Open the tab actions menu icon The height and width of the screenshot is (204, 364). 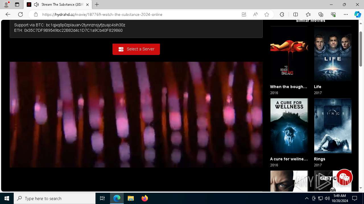click(17, 5)
